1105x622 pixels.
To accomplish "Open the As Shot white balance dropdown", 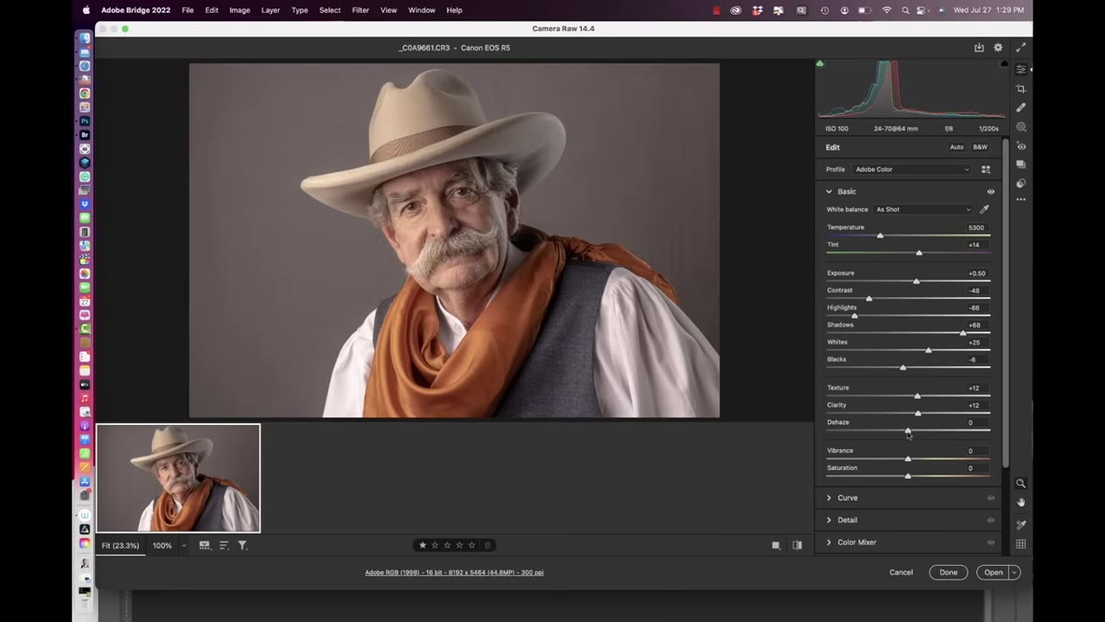I will click(x=923, y=210).
